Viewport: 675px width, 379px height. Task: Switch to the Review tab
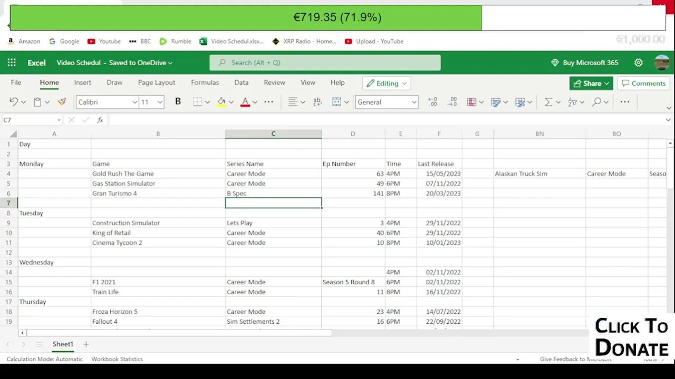pyautogui.click(x=274, y=83)
